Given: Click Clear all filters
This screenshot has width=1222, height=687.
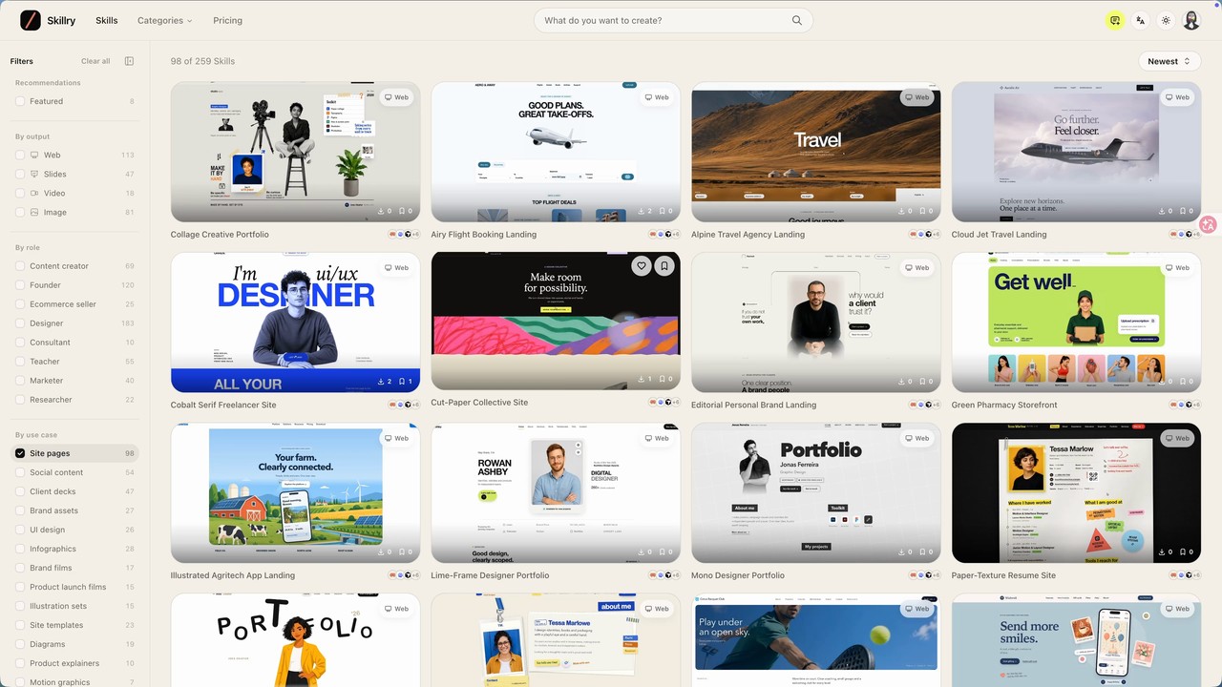Looking at the screenshot, I should coord(95,61).
